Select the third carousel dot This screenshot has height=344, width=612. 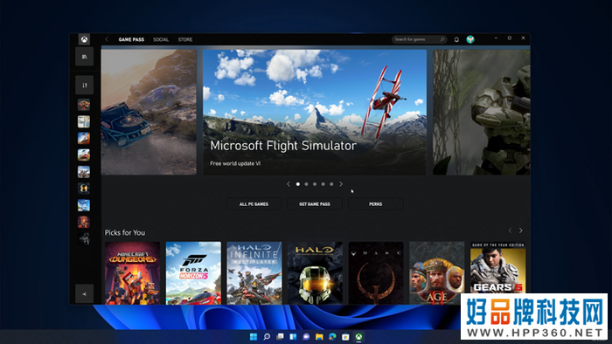[315, 184]
